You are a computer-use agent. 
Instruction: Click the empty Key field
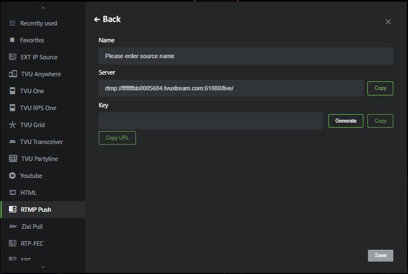tap(210, 121)
